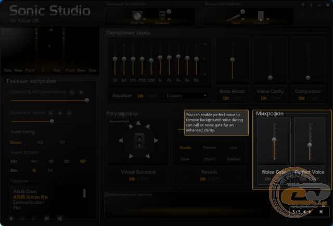Click the Bass Boost slider knob

tap(233, 60)
